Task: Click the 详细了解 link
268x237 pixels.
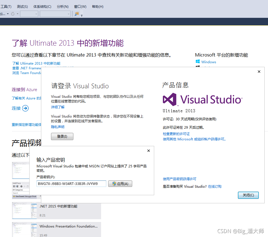Action: click(58, 107)
